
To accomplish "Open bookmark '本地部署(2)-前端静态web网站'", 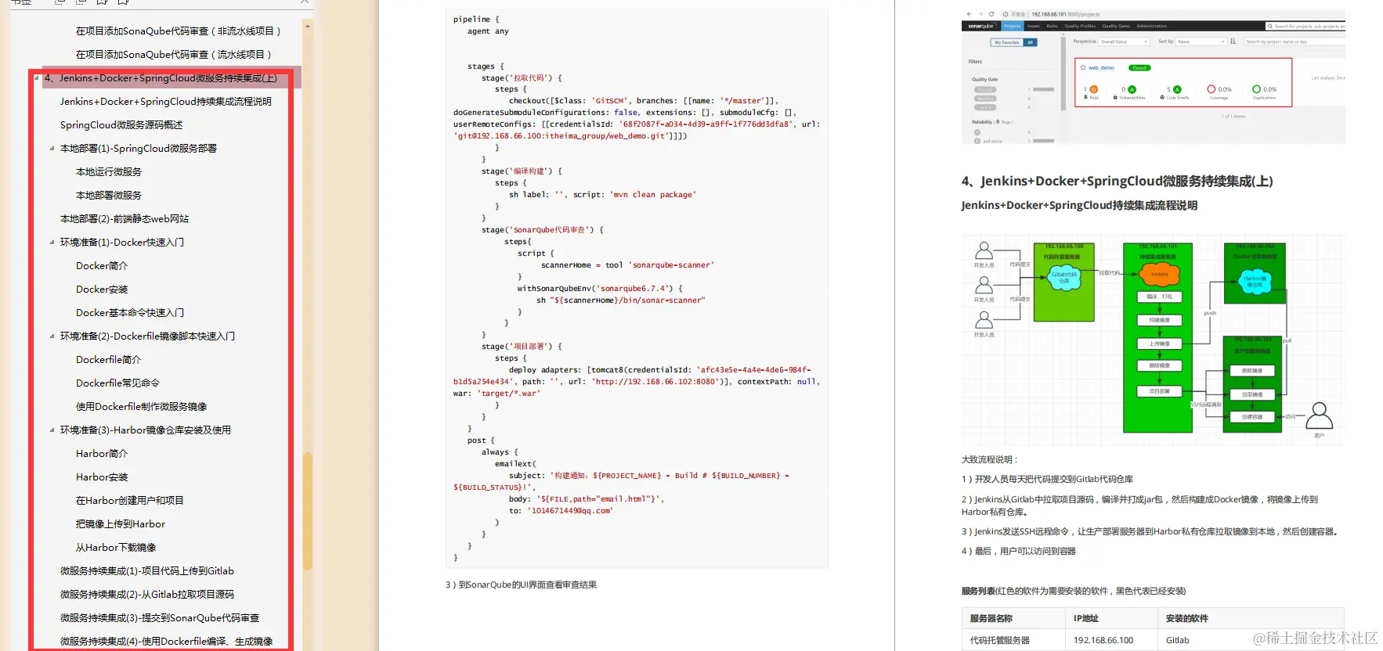I will coord(125,219).
